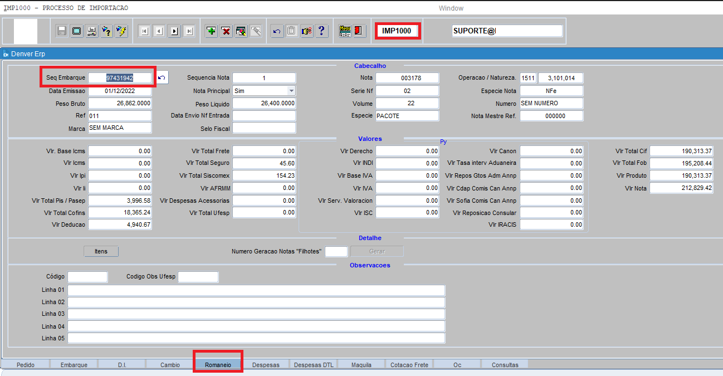This screenshot has width=723, height=376.
Task: Go to previous record navigation icon
Action: (x=159, y=31)
